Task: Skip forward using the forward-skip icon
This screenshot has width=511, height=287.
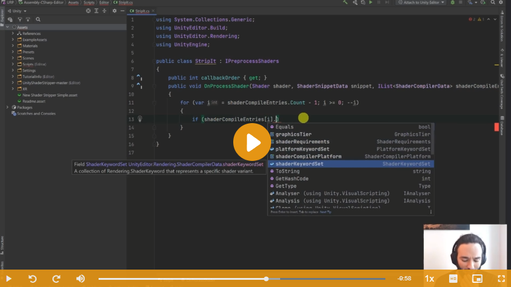Action: click(x=57, y=279)
